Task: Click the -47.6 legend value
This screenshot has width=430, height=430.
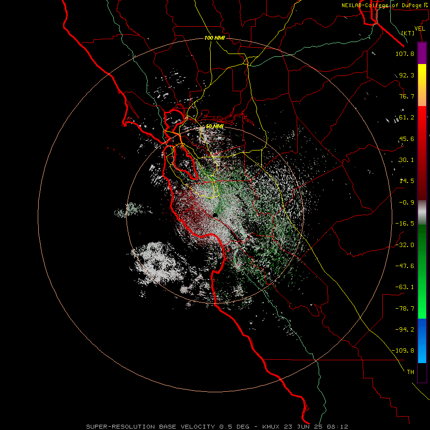Action: [x=405, y=266]
